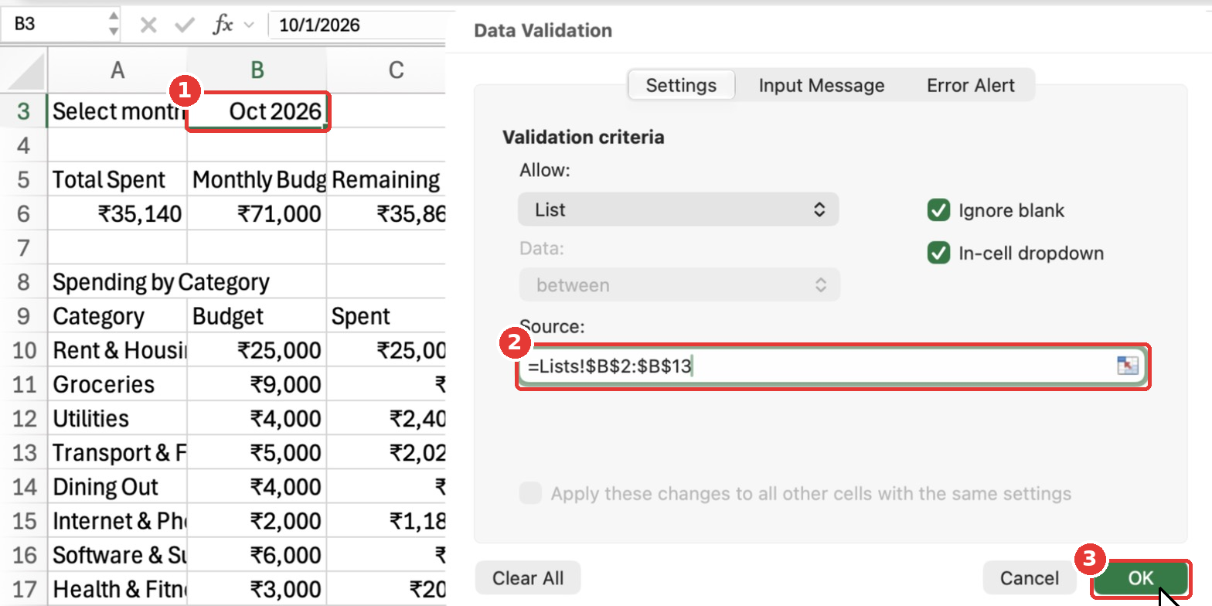Viewport: 1212px width, 606px height.
Task: Click the Transport & Fuel cell
Action: point(117,452)
